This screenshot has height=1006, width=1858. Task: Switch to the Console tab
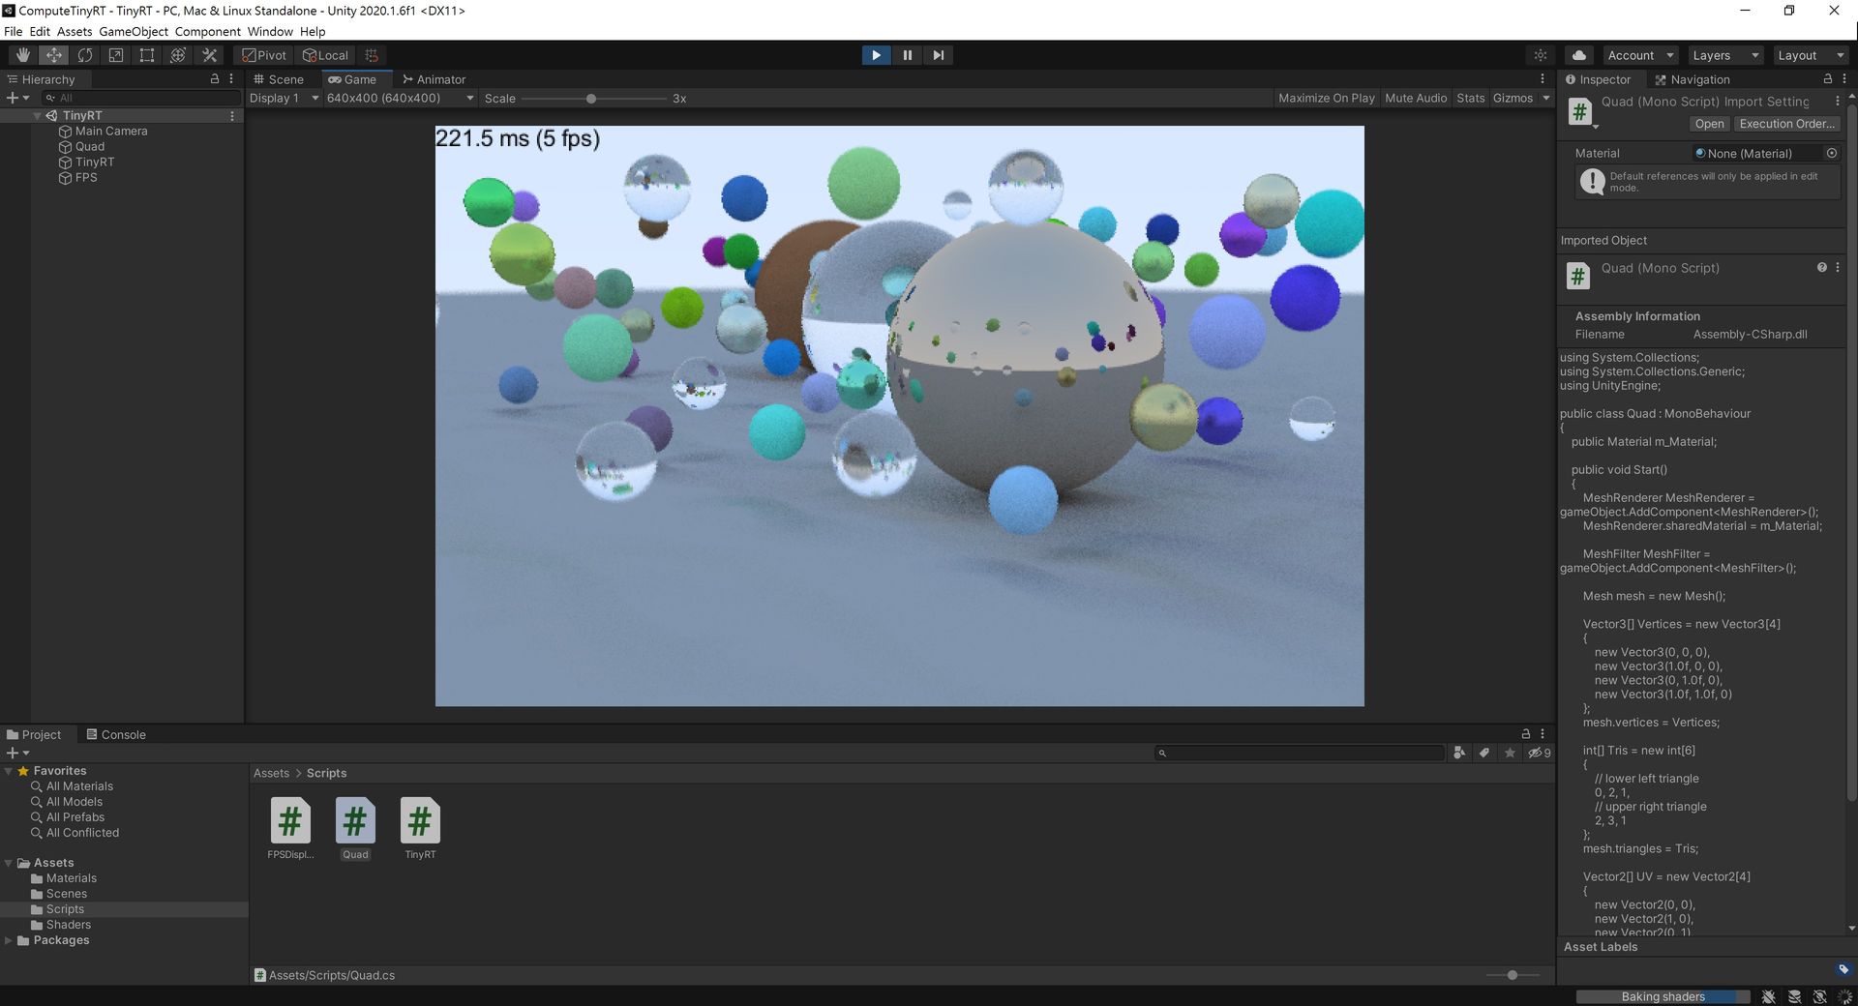pos(115,734)
